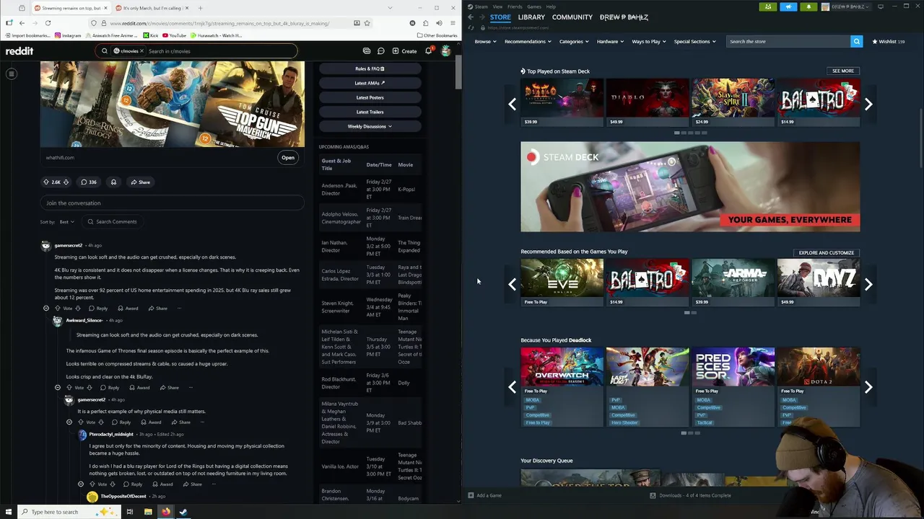Open the Instagram bookmark
924x519 pixels.
68,35
